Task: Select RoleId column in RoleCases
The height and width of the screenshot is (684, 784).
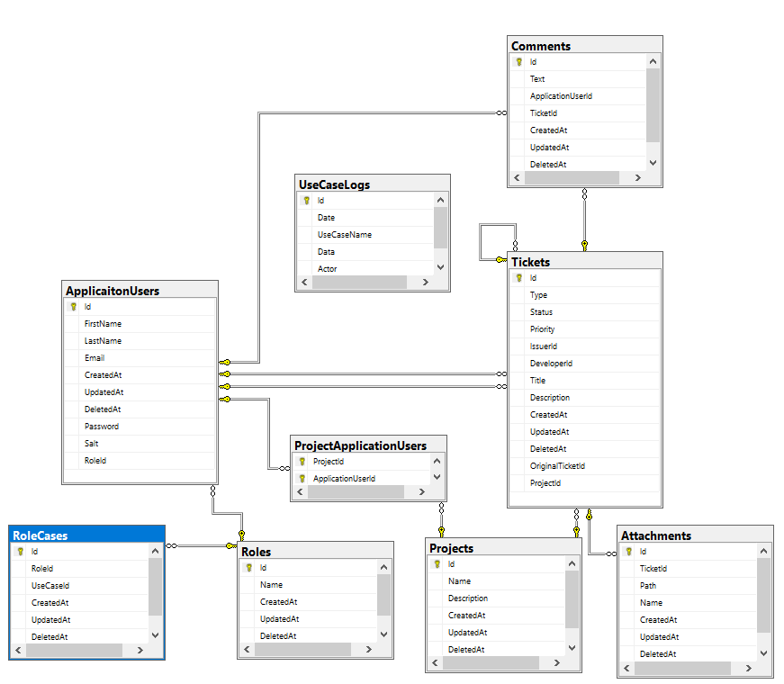Action: [x=80, y=569]
